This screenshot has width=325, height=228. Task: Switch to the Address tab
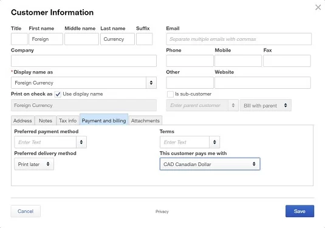pyautogui.click(x=22, y=120)
